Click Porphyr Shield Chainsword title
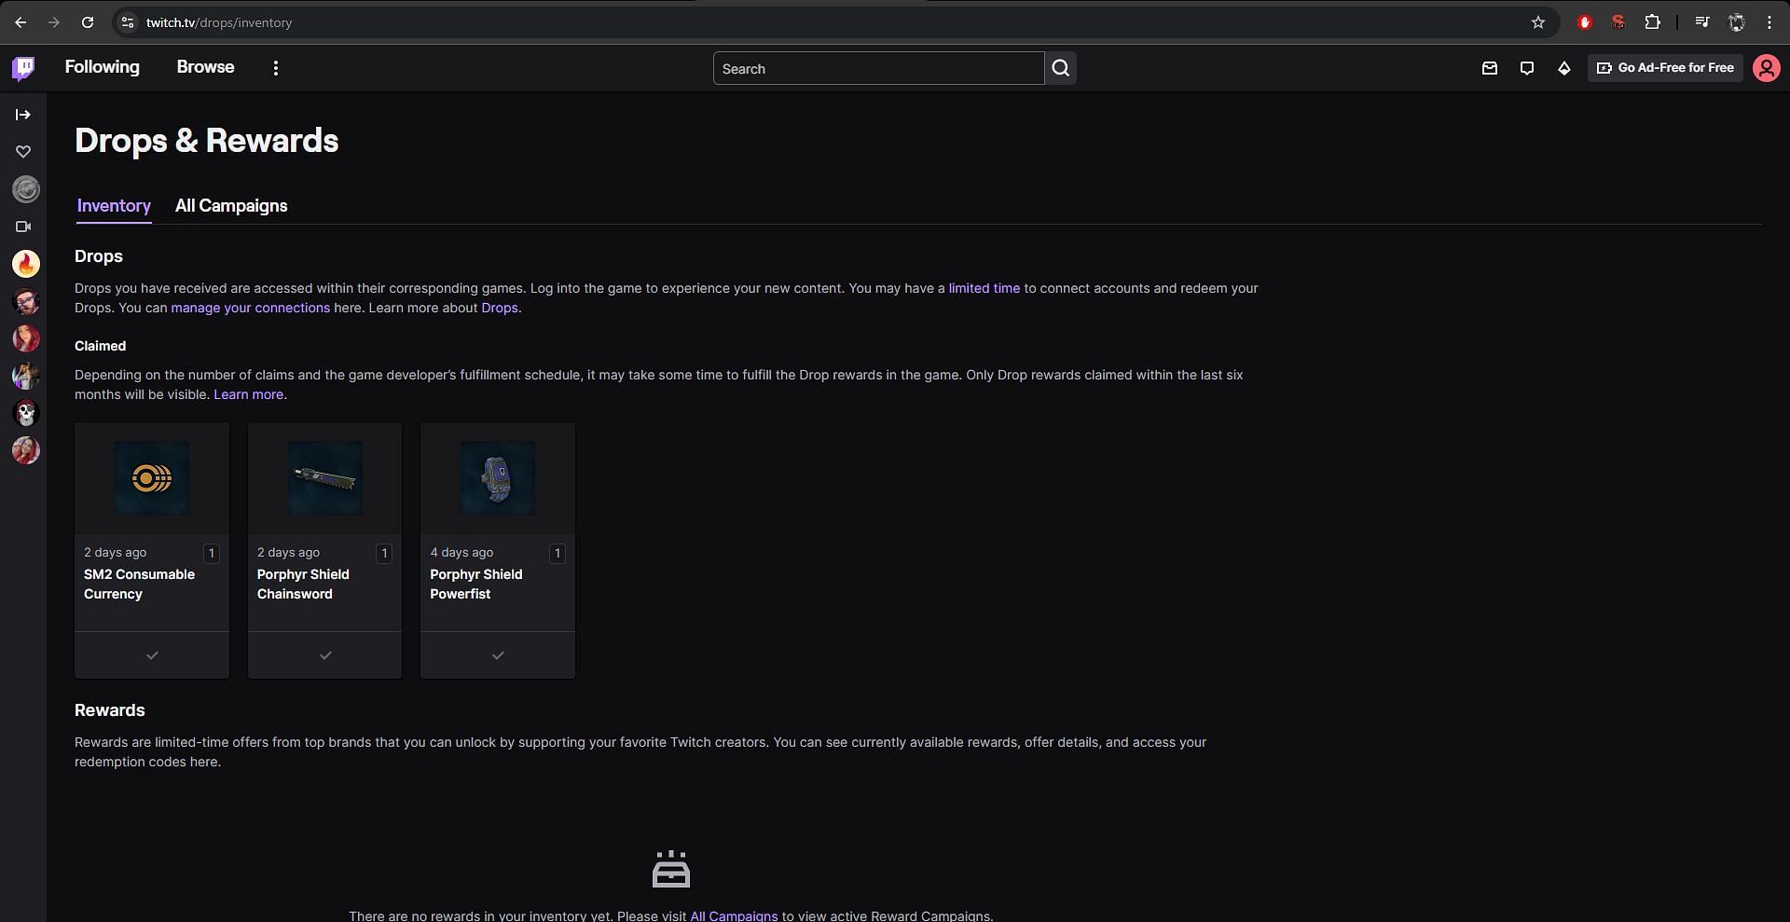Screen dimensions: 1790x922 tap(303, 585)
